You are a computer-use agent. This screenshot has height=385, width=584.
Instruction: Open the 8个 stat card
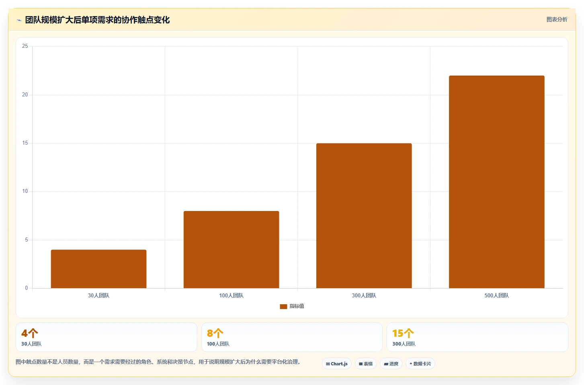point(292,337)
